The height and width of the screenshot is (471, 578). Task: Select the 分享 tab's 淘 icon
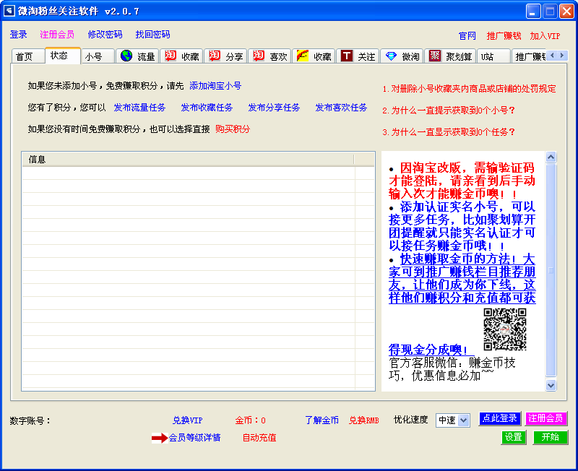214,56
